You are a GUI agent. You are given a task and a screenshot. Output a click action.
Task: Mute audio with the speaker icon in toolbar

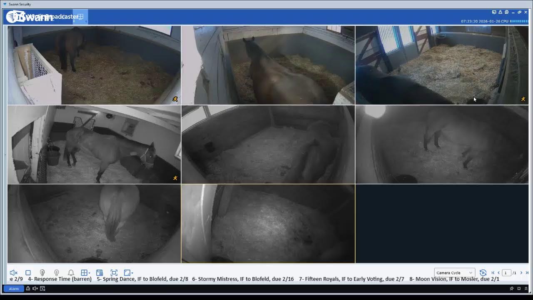(x=13, y=272)
